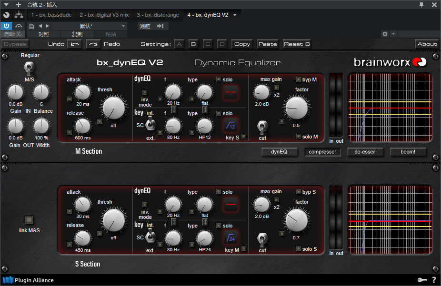This screenshot has width=441, height=286.
Task: Click the add insert plus icon
Action: click(x=18, y=5)
